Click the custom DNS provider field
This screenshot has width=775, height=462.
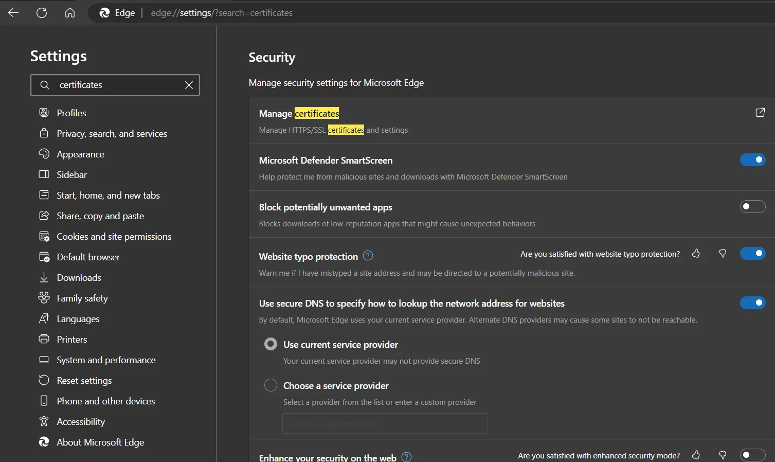click(385, 424)
